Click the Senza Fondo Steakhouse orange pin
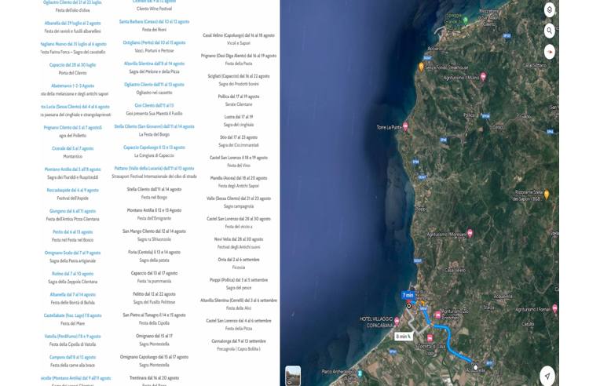 pyautogui.click(x=422, y=67)
